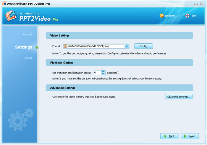207x145 pixels.
Task: Click the note about PowerPoint duration setting
Action: (x=107, y=79)
